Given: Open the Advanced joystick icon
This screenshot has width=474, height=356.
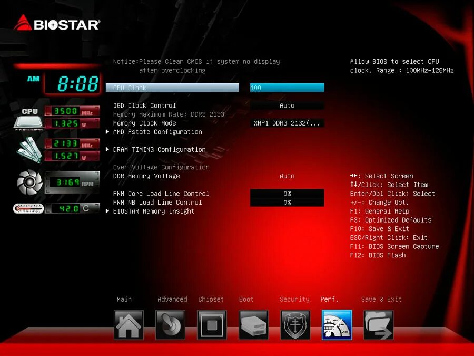Looking at the screenshot, I should (x=170, y=325).
